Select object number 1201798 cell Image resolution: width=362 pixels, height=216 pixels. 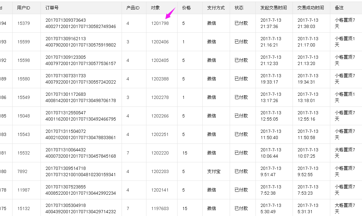pyautogui.click(x=160, y=23)
